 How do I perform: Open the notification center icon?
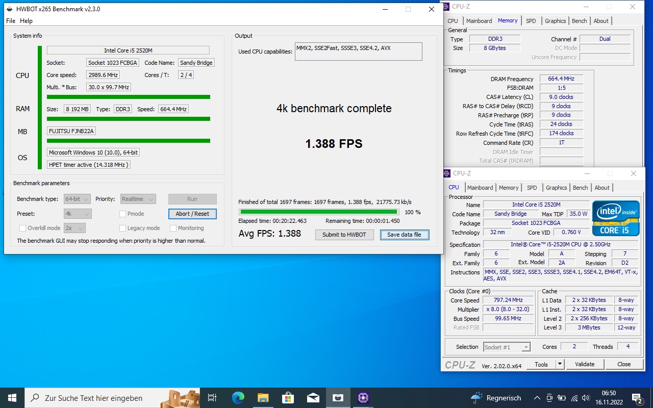point(638,398)
